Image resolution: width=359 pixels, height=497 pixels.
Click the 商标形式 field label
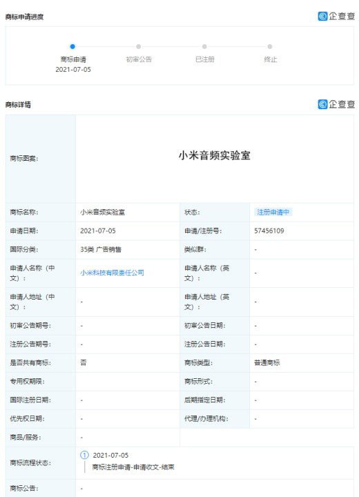(199, 381)
